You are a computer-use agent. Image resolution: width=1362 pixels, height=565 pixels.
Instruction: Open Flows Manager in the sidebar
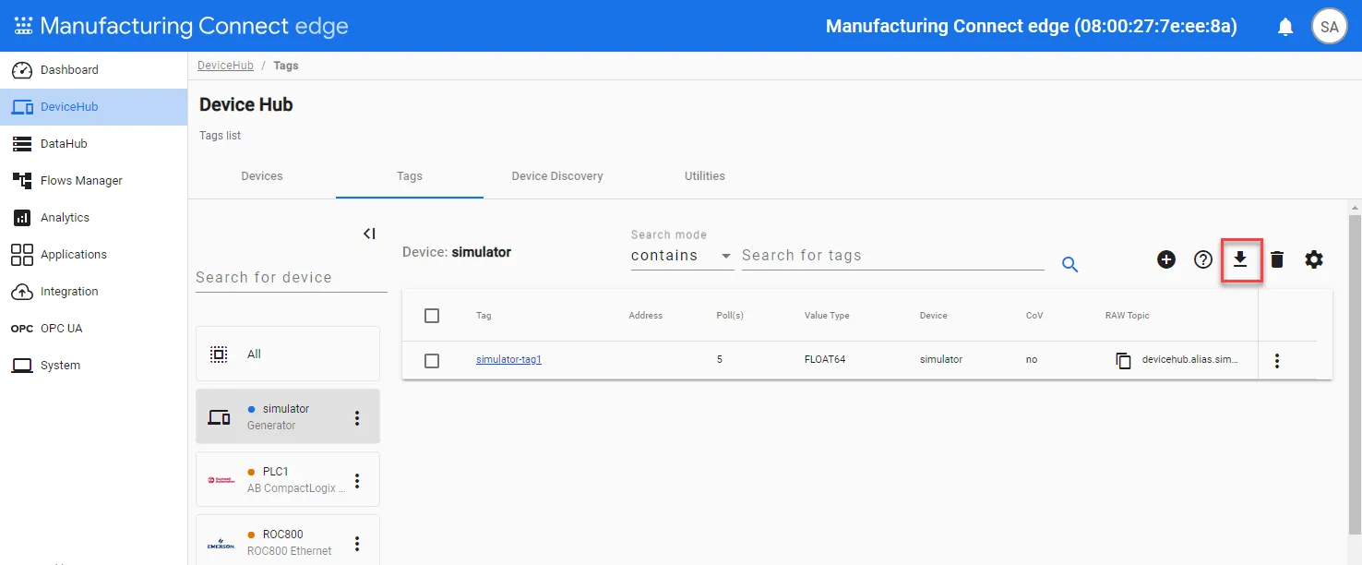(x=93, y=181)
